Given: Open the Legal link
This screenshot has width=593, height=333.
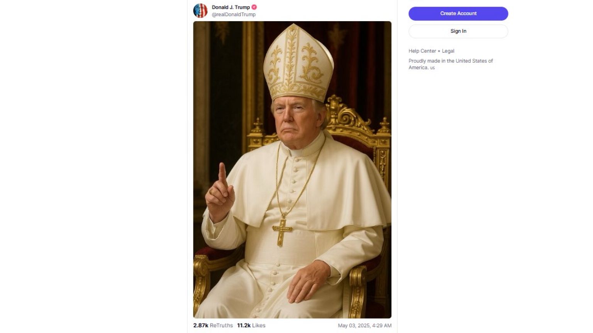Looking at the screenshot, I should coord(449,50).
